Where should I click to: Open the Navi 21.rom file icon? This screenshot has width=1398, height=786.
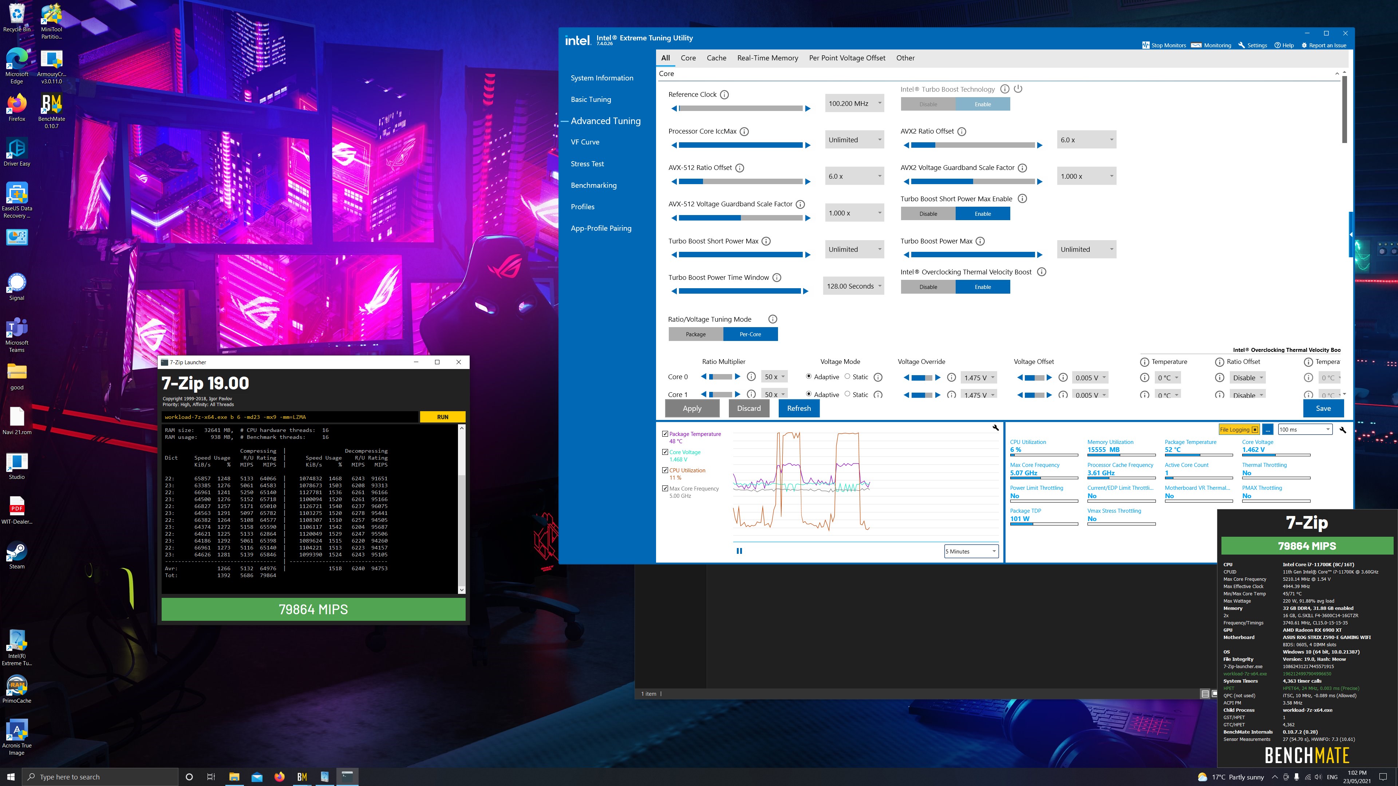(x=17, y=421)
